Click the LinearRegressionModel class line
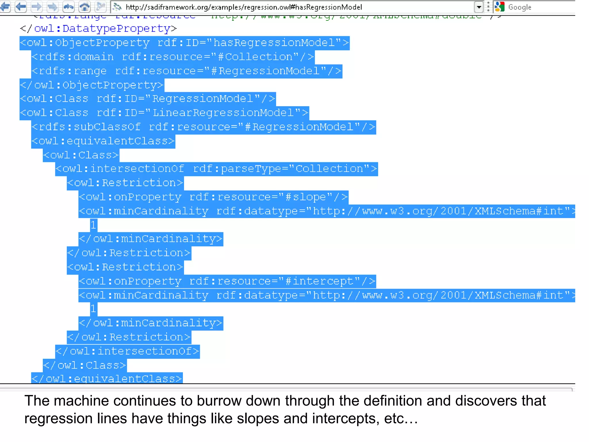This screenshot has height=442, width=589. pos(164,113)
